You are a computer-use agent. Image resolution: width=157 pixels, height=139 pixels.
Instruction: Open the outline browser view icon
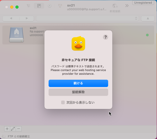(28, 6)
